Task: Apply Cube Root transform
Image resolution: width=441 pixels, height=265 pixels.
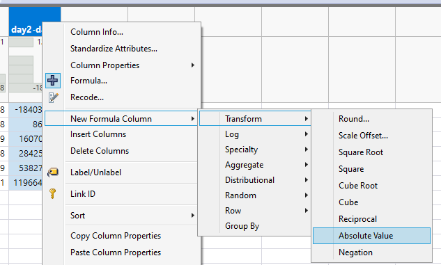Action: click(358, 186)
